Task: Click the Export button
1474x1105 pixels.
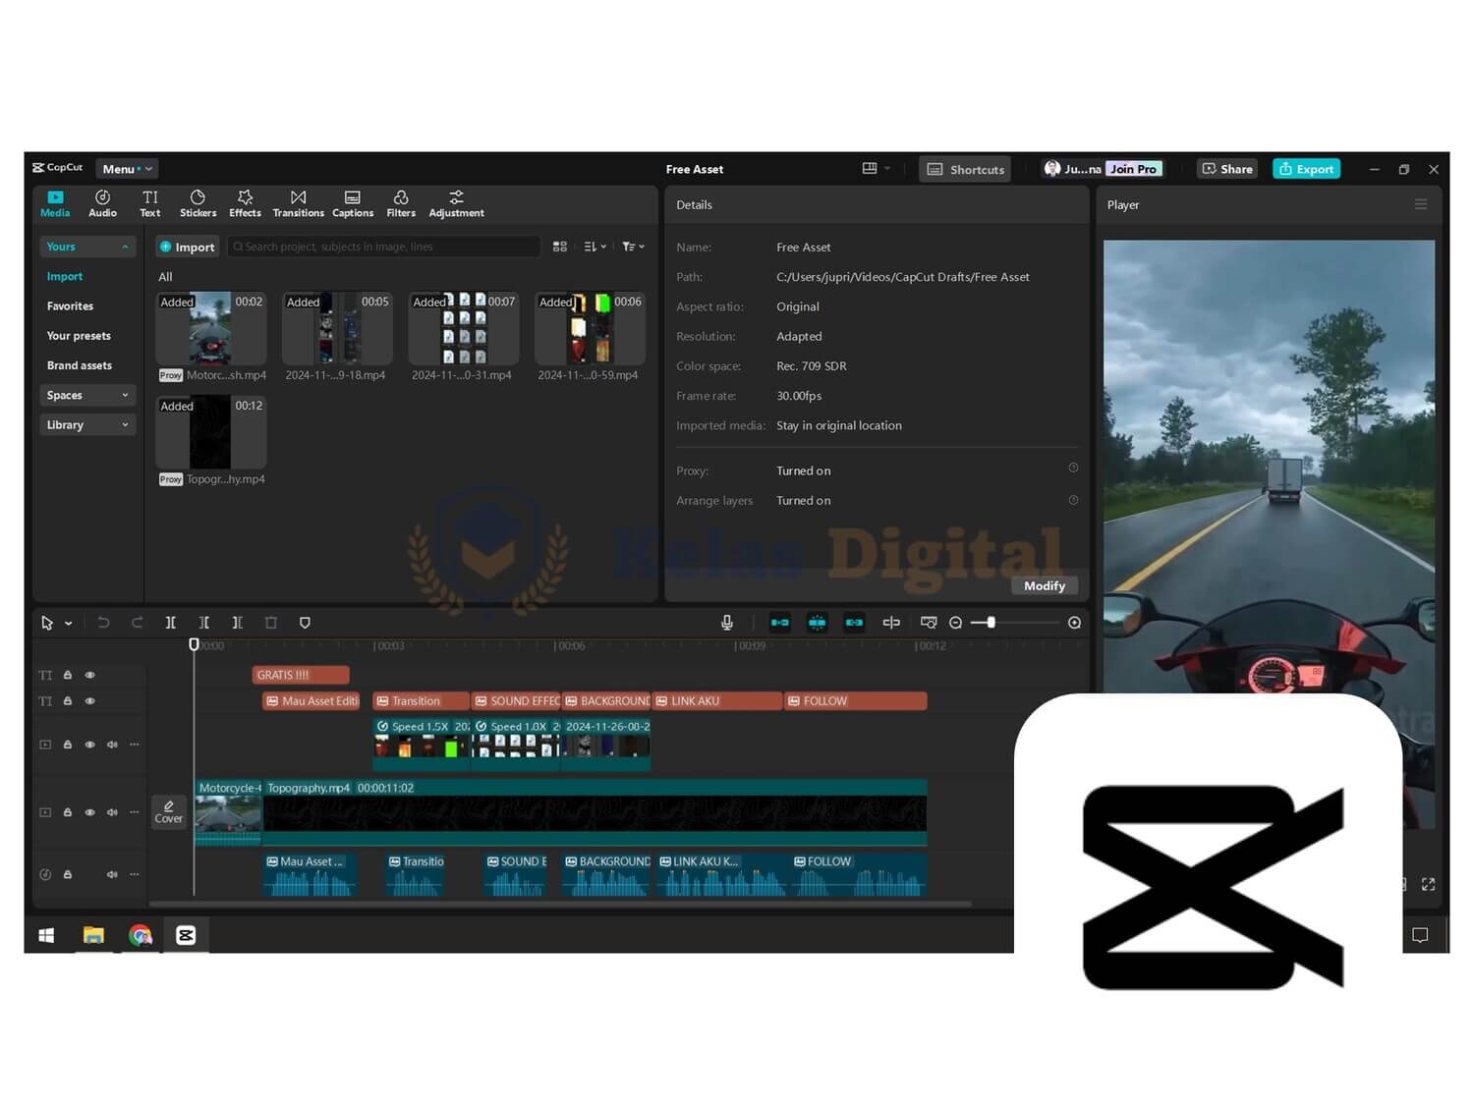Action: (1306, 169)
